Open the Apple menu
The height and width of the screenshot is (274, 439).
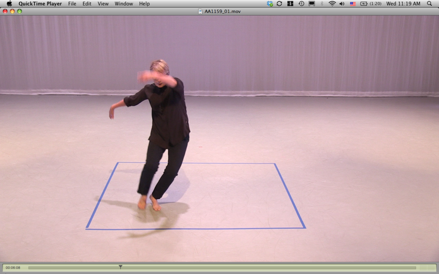9,3
